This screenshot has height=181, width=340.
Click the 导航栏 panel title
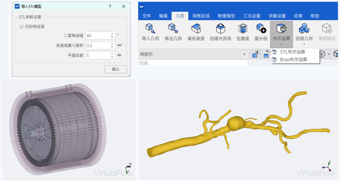[x=146, y=54]
